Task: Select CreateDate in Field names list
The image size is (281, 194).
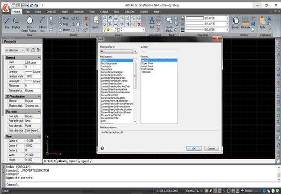Action: [x=107, y=69]
